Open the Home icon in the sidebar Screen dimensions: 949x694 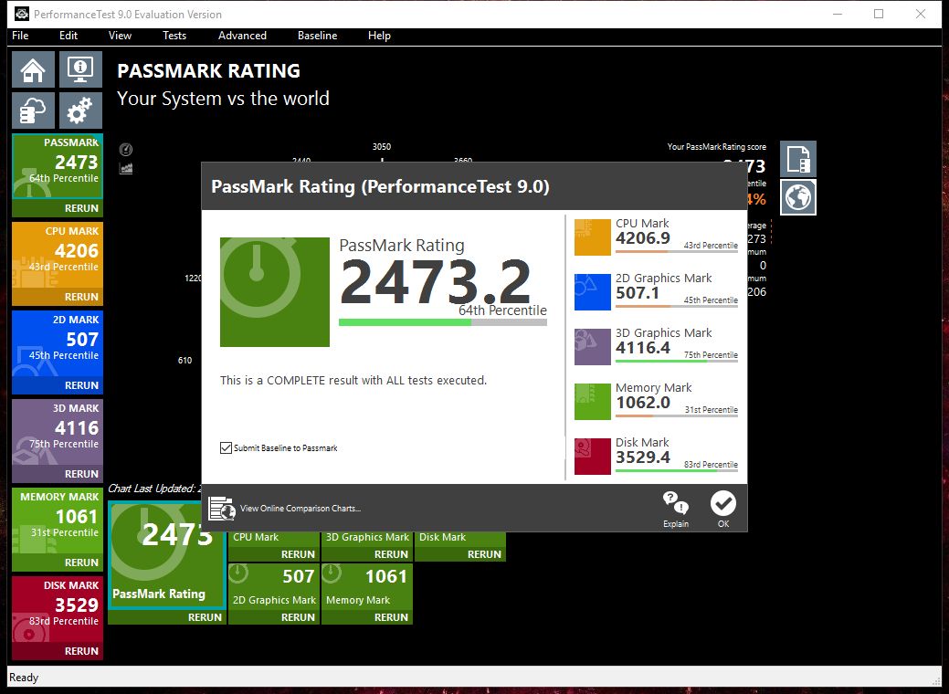pyautogui.click(x=33, y=69)
